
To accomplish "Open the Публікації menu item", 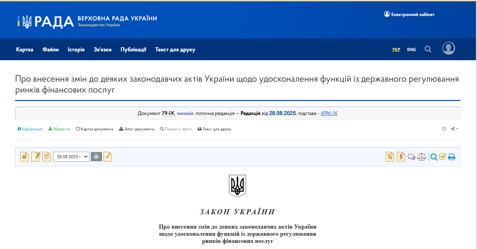I will click(133, 49).
